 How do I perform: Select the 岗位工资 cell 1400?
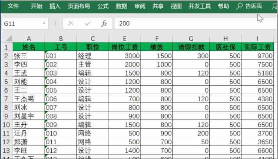click(x=125, y=150)
